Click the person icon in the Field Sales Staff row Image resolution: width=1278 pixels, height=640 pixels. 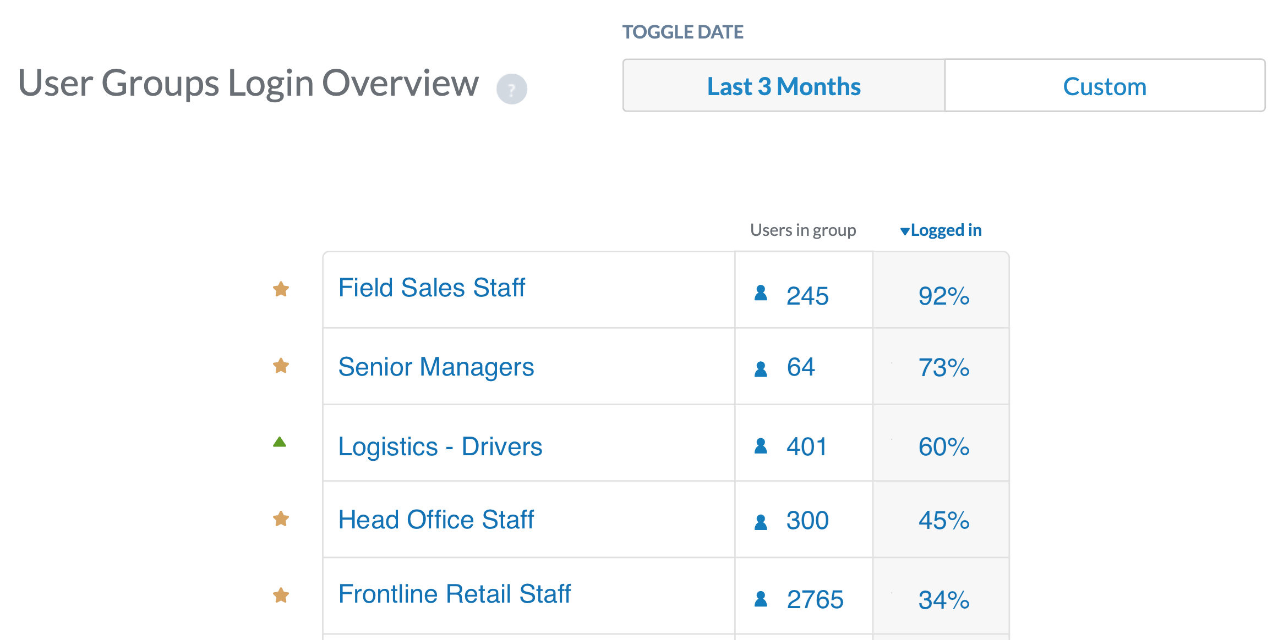point(761,293)
